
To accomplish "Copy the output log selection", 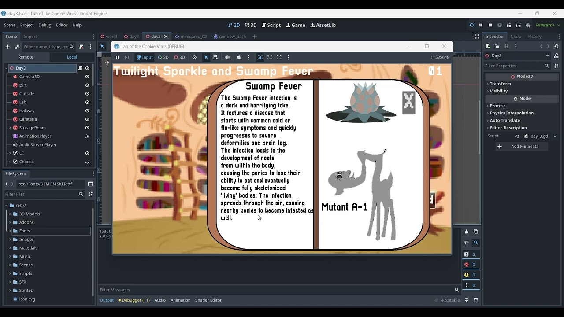I will pos(476,232).
